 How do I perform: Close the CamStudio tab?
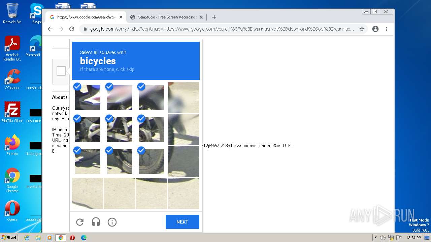pos(201,17)
